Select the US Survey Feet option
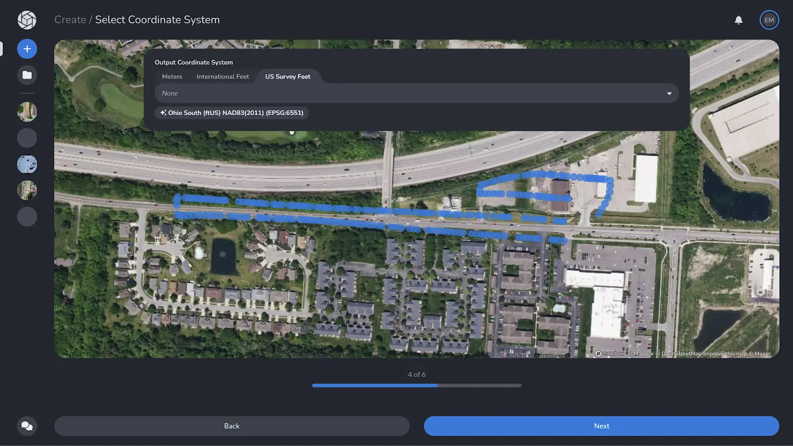The image size is (793, 446). coord(287,76)
